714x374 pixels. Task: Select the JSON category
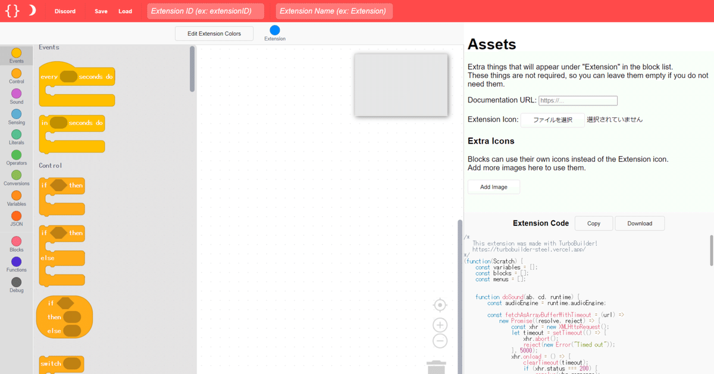tap(17, 219)
